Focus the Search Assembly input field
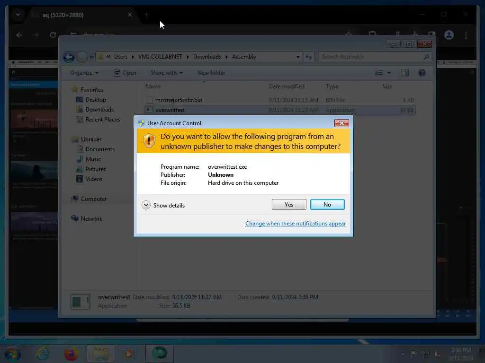The height and width of the screenshot is (363, 485). click(370, 57)
